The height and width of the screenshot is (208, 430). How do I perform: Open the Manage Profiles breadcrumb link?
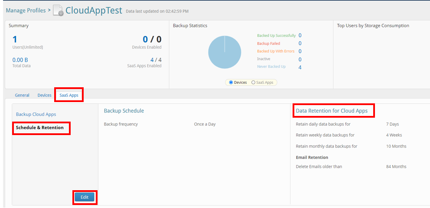(x=26, y=10)
